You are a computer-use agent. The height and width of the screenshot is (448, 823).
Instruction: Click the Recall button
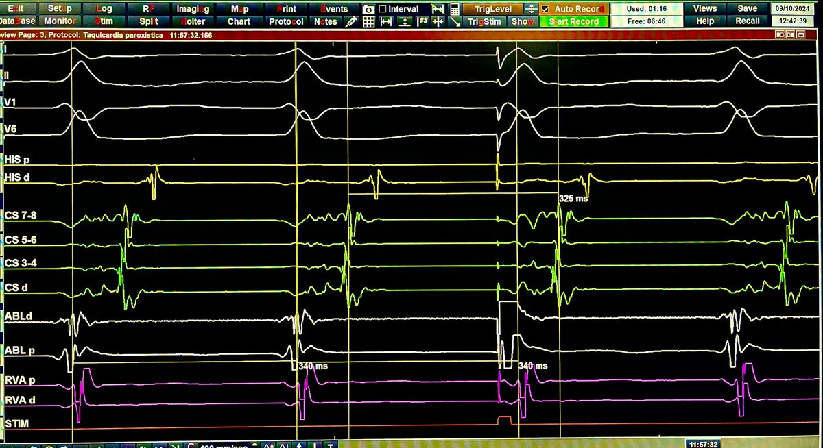pyautogui.click(x=747, y=21)
